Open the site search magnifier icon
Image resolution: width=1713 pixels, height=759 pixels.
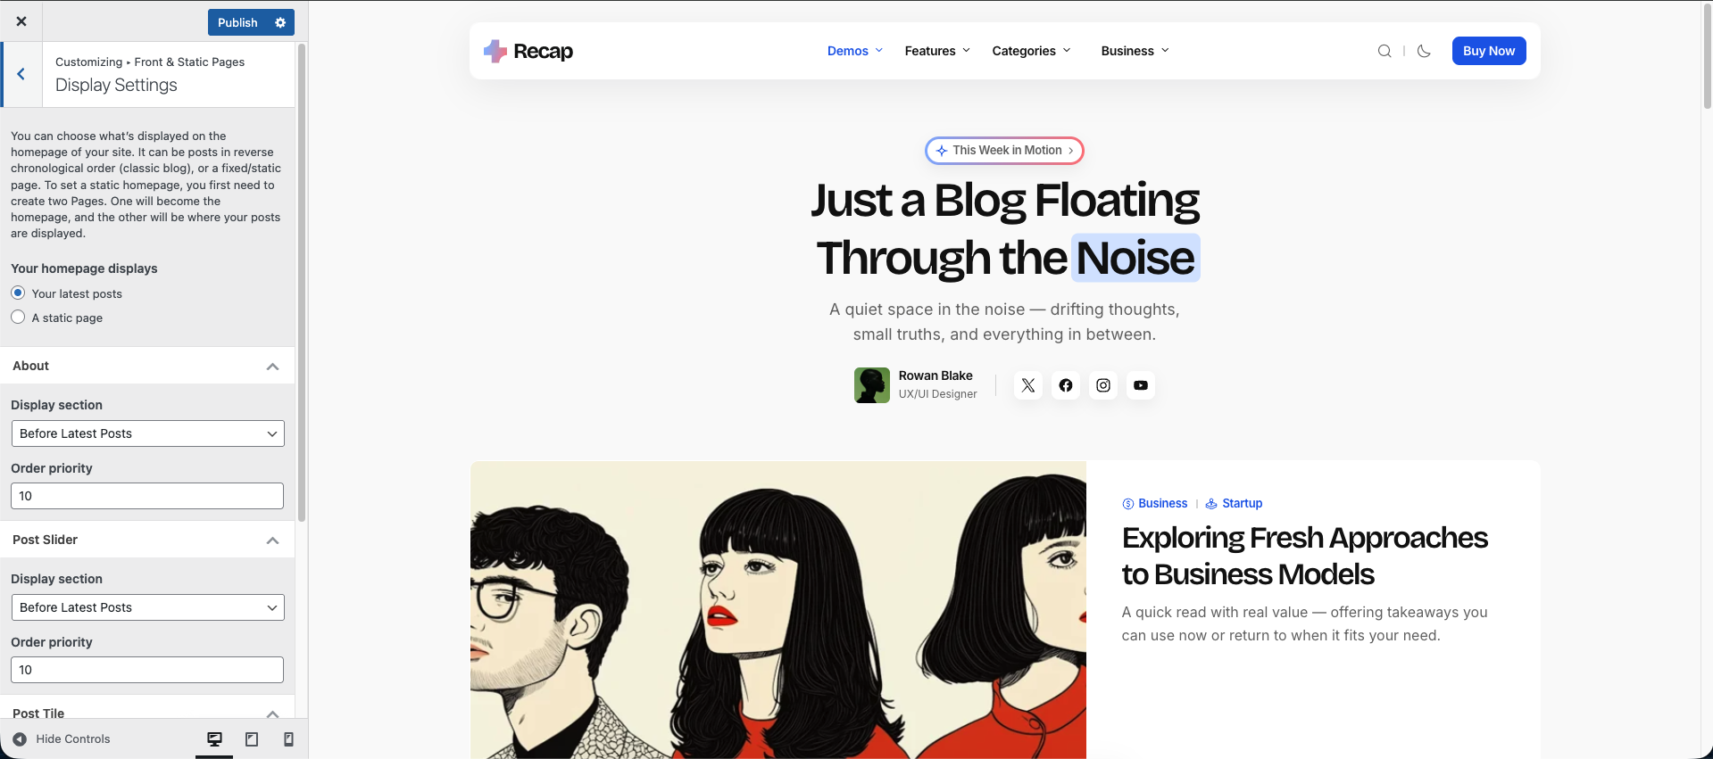pos(1385,51)
